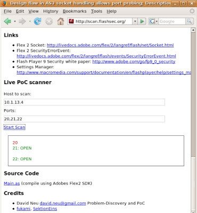Open the Tools menu
The image size is (197, 213).
(96, 11)
